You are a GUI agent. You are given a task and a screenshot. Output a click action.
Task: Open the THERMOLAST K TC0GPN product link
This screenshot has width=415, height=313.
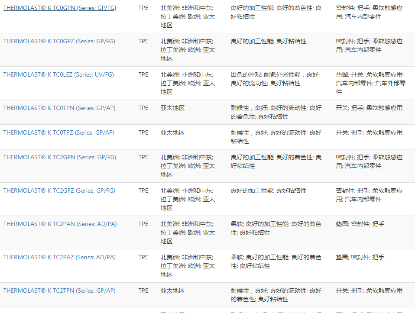point(60,8)
